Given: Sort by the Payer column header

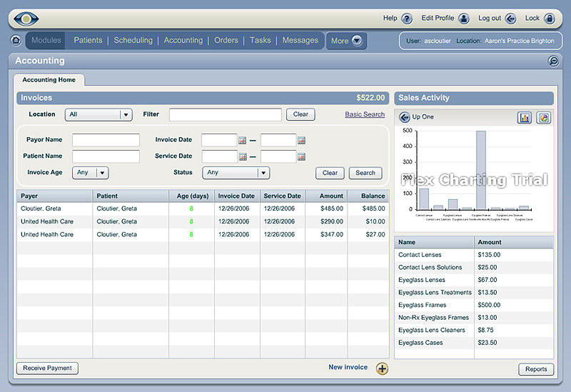Looking at the screenshot, I should click(x=55, y=196).
